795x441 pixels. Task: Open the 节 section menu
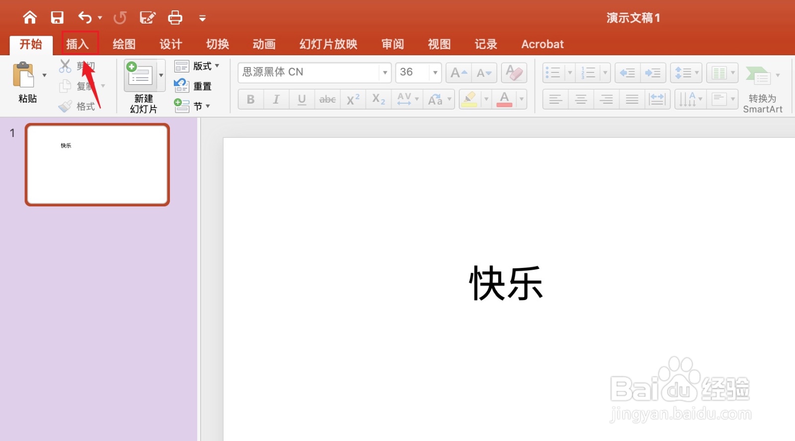pyautogui.click(x=192, y=106)
